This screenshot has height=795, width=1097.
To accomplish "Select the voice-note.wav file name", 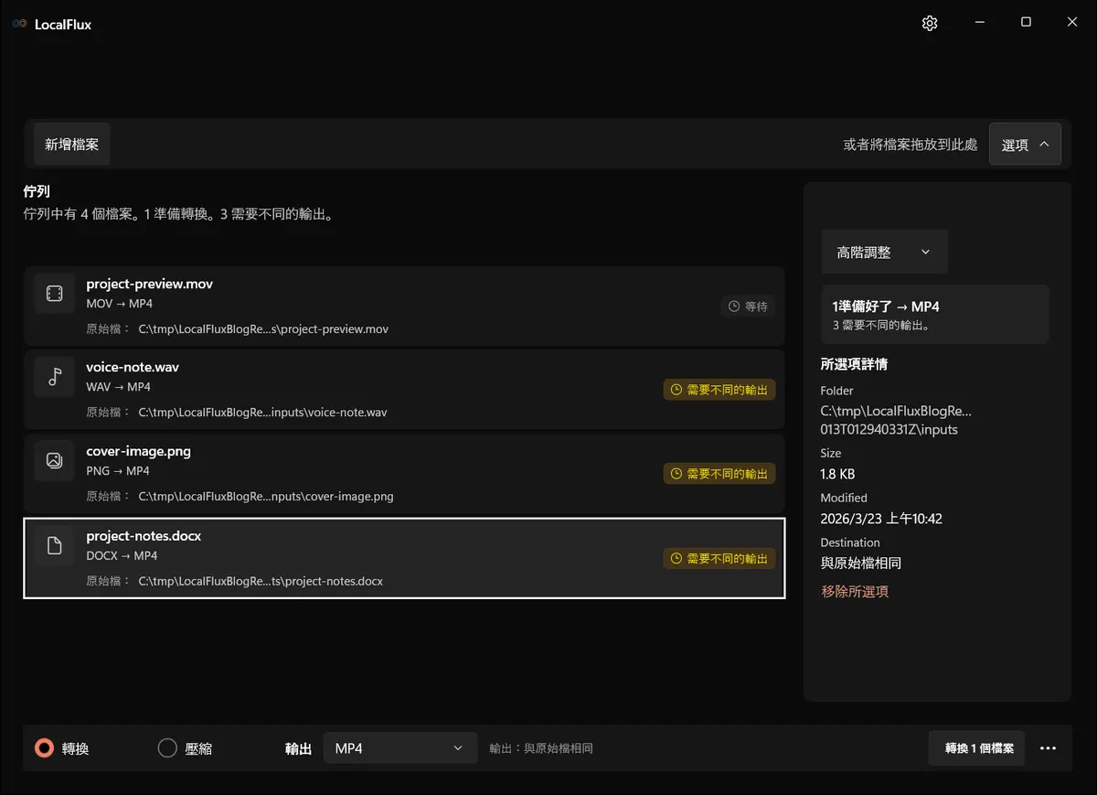I will (x=133, y=367).
